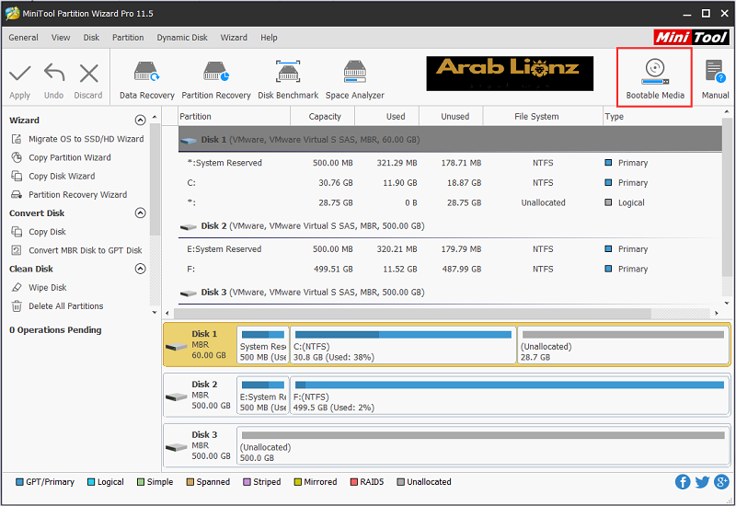Collapse the Wizard section
Image resolution: width=736 pixels, height=506 pixels.
(x=140, y=121)
